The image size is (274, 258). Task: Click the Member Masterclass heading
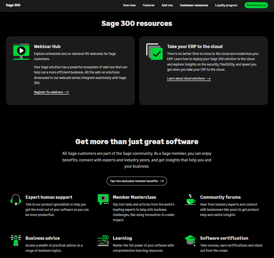click(x=134, y=197)
